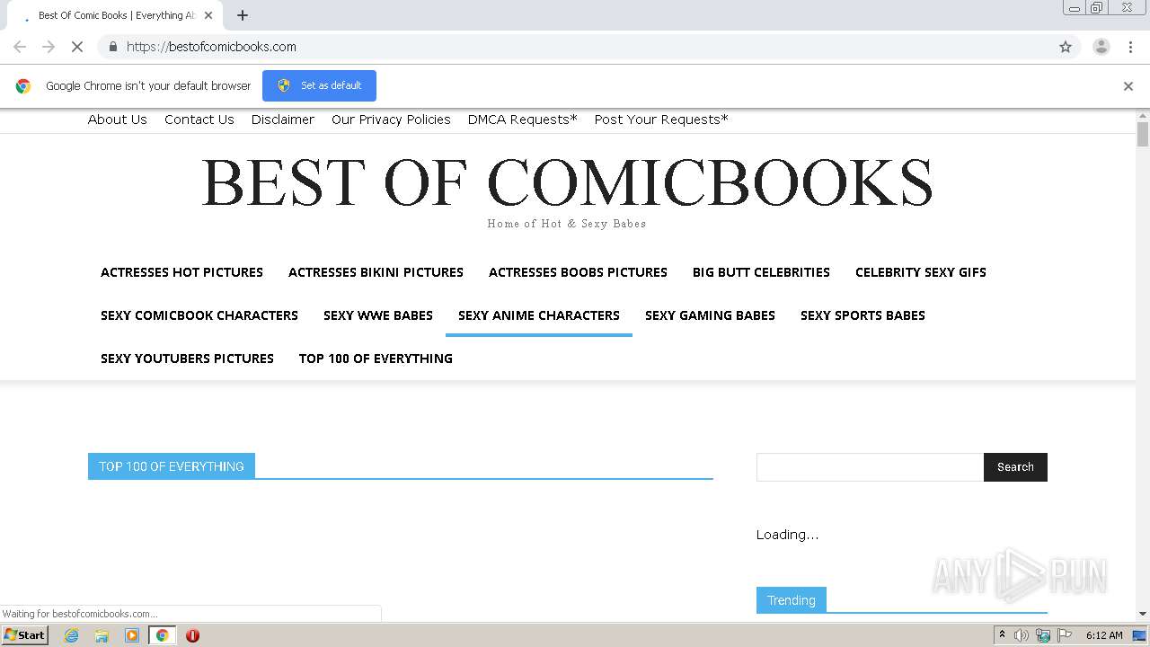
Task: Click the Top 100 of Everything section heading
Action: coord(172,466)
